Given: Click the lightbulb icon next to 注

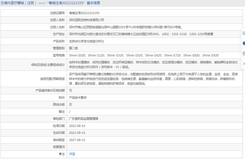Looking at the screenshot, I should [60, 154].
